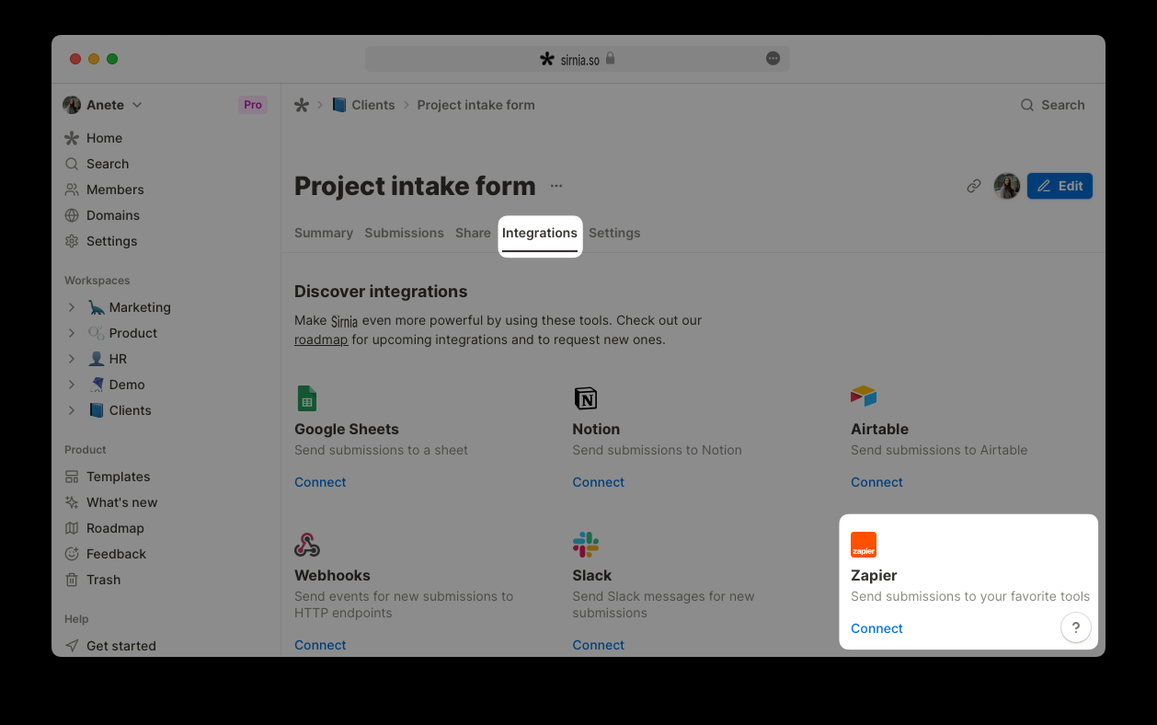Viewport: 1157px width, 725px height.
Task: Click the three-dot menu beside form title
Action: pos(556,186)
